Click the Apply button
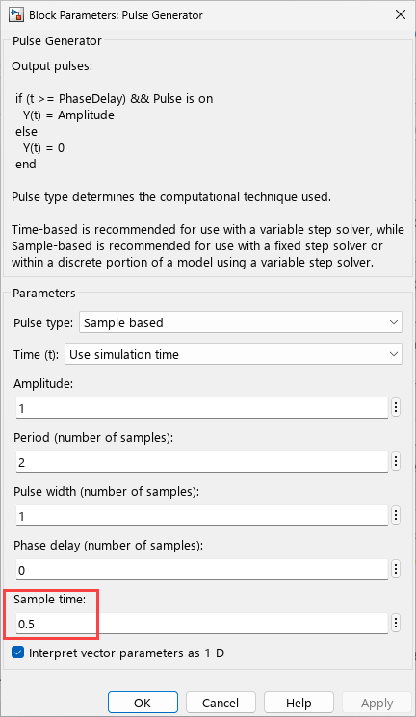The width and height of the screenshot is (416, 717). (377, 703)
